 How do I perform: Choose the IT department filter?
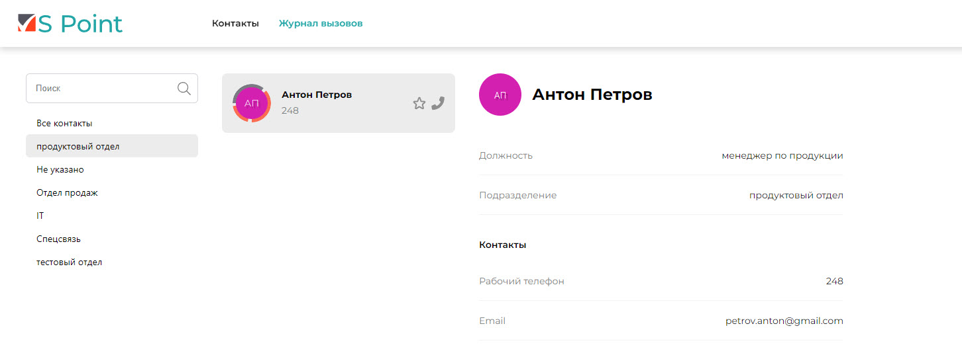pos(40,216)
